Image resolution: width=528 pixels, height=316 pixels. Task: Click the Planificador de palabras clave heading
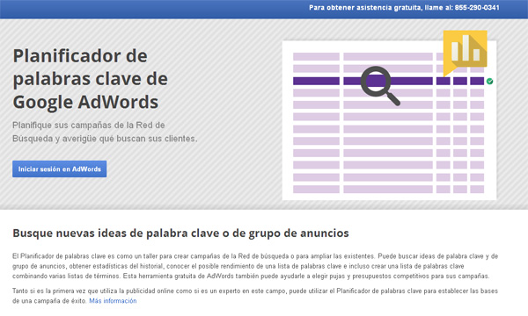[91, 79]
